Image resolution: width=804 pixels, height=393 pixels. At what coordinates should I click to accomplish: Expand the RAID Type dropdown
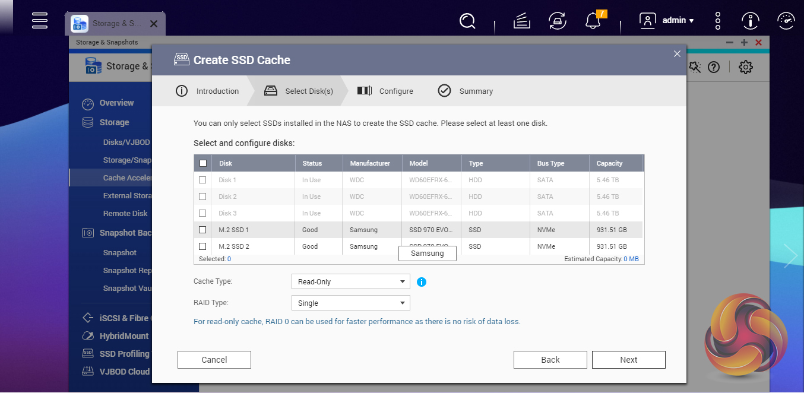[x=350, y=303]
